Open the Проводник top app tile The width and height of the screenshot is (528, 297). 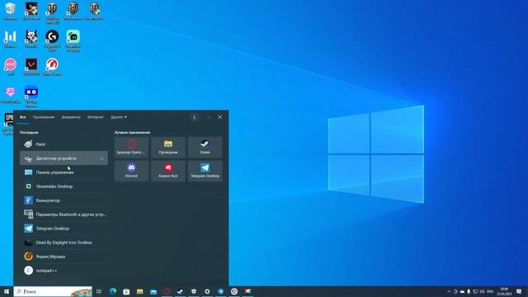[168, 148]
